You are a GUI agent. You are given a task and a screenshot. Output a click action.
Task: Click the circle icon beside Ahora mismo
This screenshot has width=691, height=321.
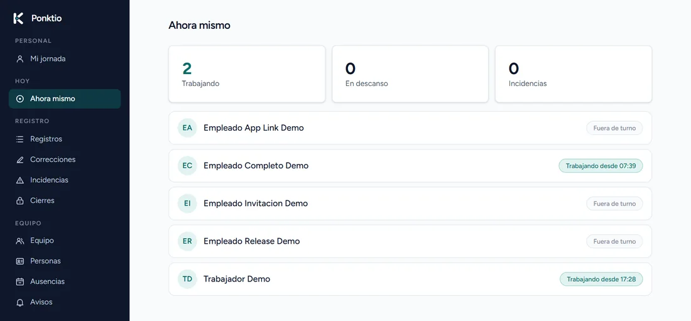point(20,99)
